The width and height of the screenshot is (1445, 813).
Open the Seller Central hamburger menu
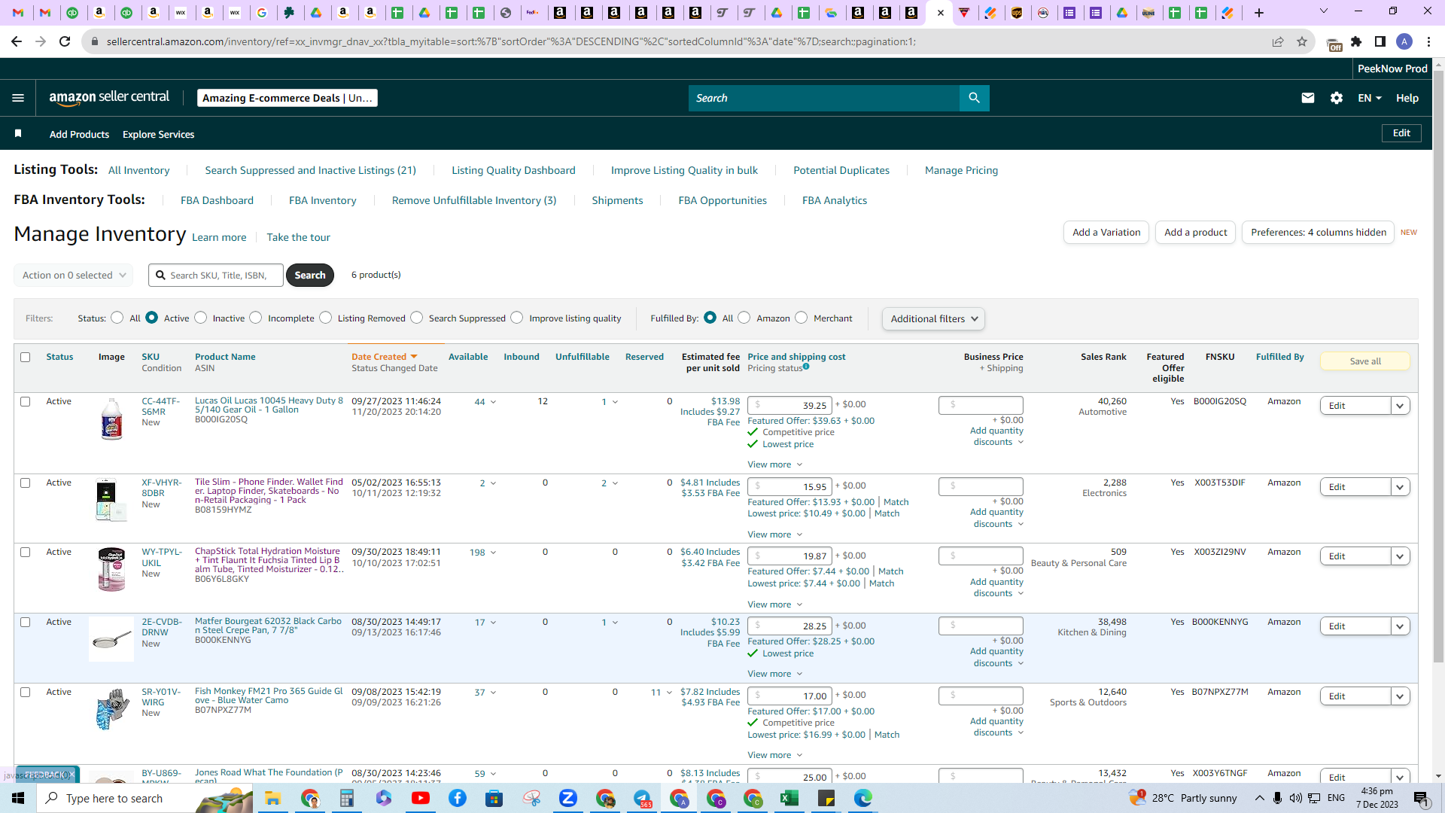coord(18,98)
